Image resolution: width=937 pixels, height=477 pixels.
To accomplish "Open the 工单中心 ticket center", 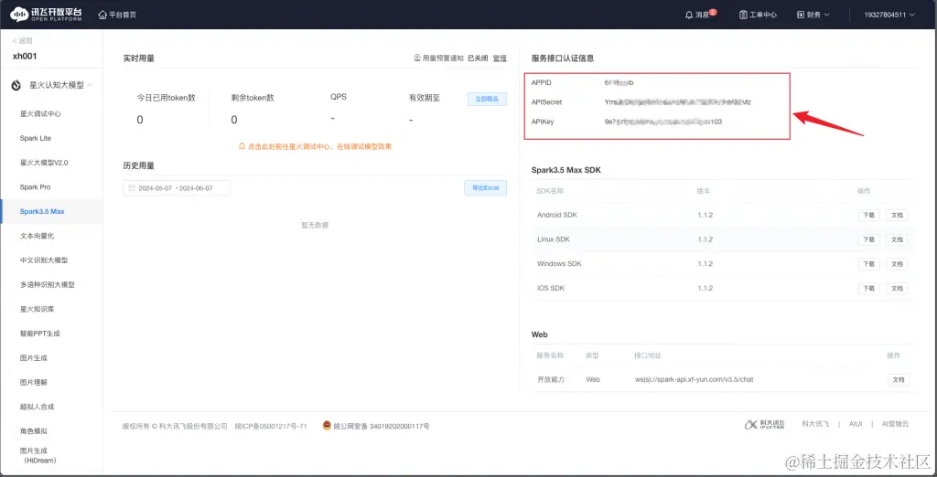I will coord(758,15).
